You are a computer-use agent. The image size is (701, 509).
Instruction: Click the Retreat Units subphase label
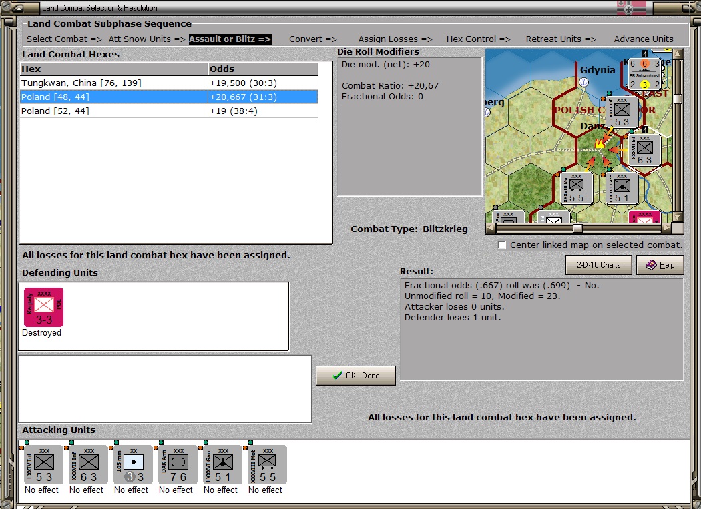pos(561,39)
